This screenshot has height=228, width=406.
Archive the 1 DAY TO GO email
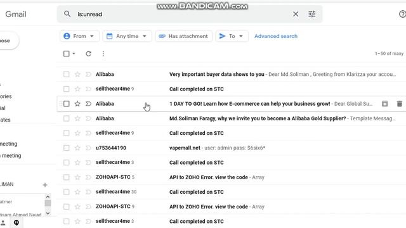tap(385, 104)
